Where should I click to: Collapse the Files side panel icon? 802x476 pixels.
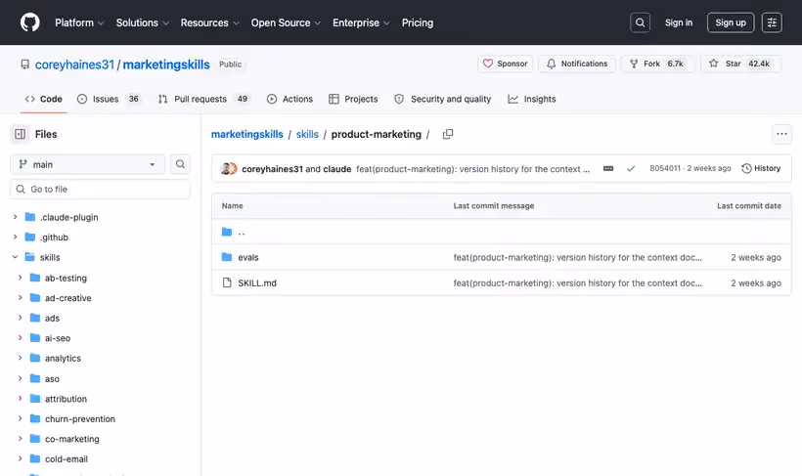tap(20, 134)
